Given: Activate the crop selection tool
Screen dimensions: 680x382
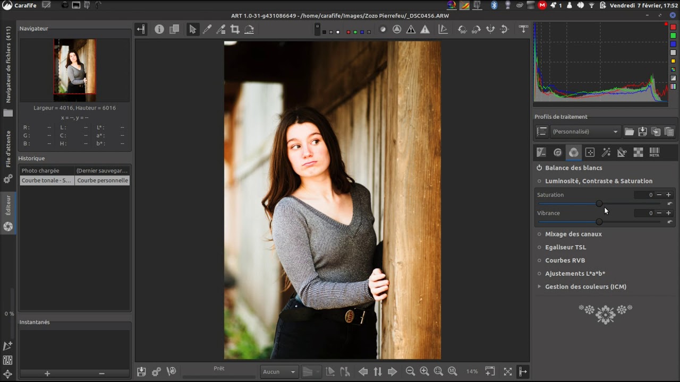Looking at the screenshot, I should [235, 30].
